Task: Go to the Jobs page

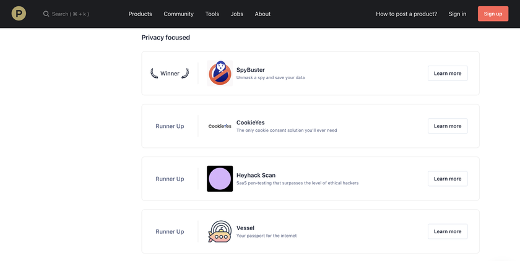Action: point(236,14)
